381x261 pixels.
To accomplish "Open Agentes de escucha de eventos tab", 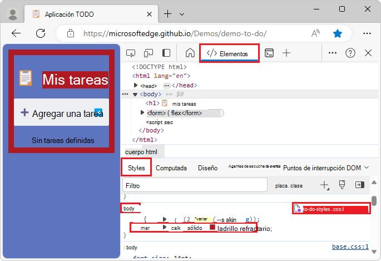I will click(x=254, y=166).
